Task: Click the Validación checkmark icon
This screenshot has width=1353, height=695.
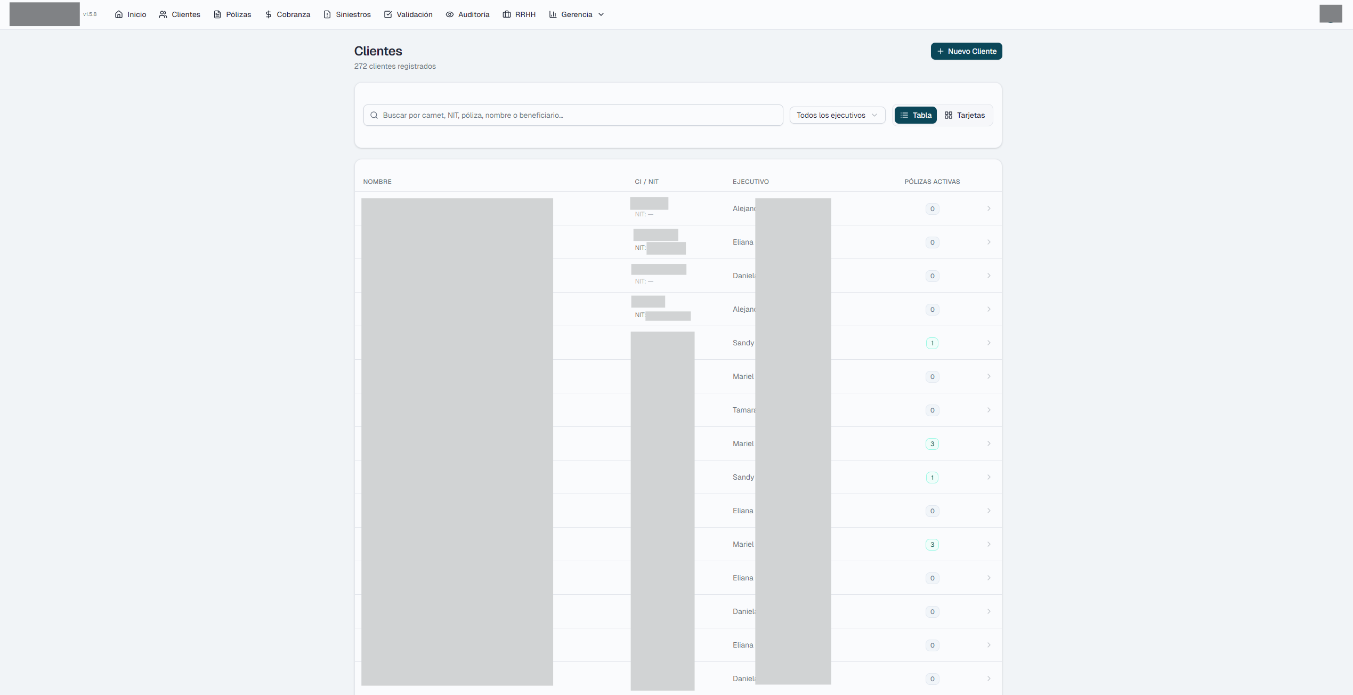Action: (388, 14)
